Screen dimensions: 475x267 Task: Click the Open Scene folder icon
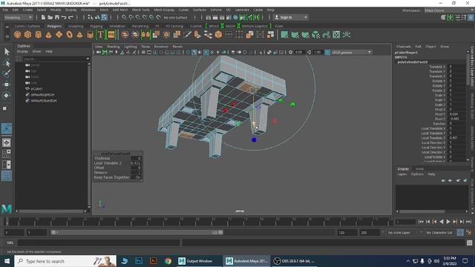[x=50, y=18]
